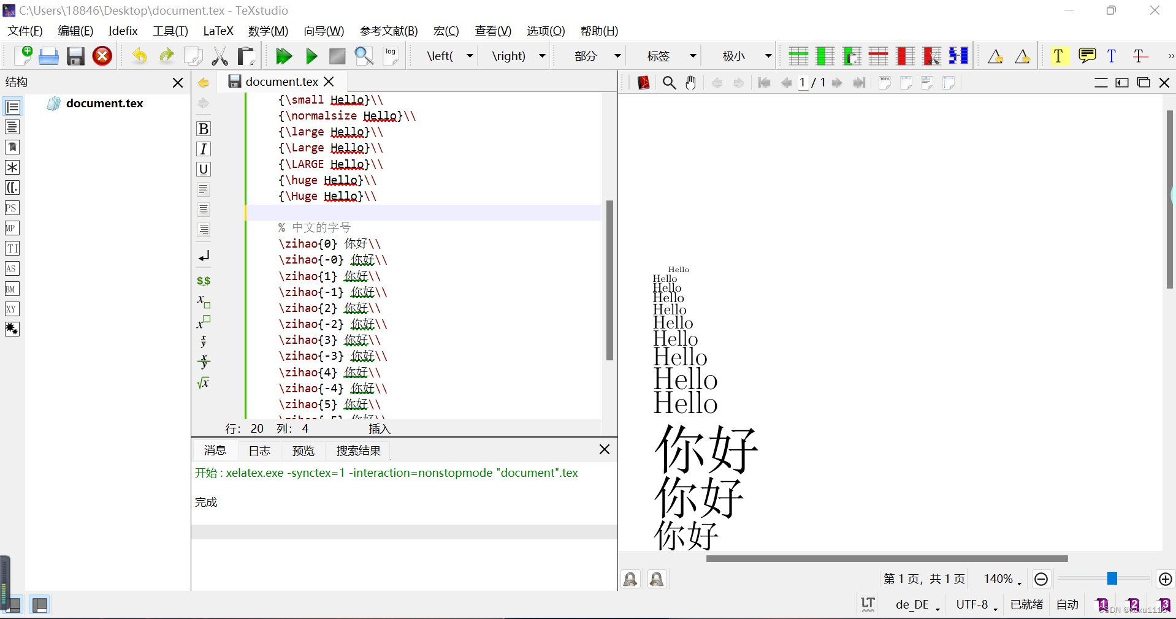Stop compilation with the gray square

click(337, 56)
